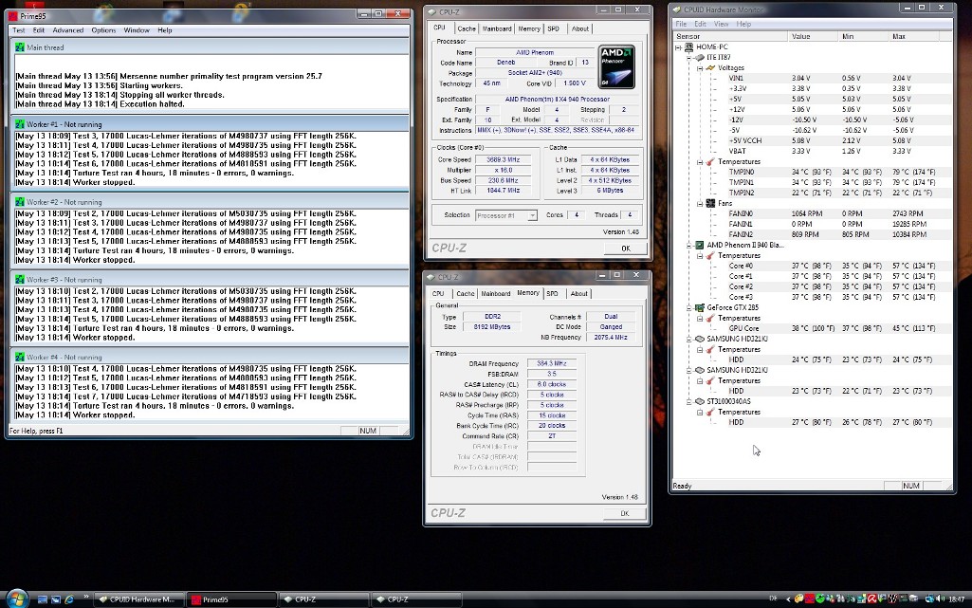Click the AMD Phenom II chip icon
This screenshot has height=608, width=972.
tap(700, 246)
